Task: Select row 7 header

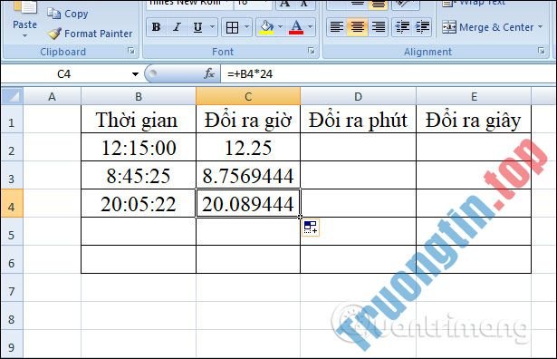Action: coord(12,288)
